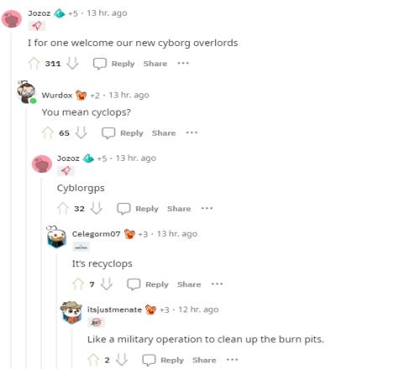This screenshot has width=420, height=369.
Task: Click Celegorm07's avatar image
Action: click(57, 237)
